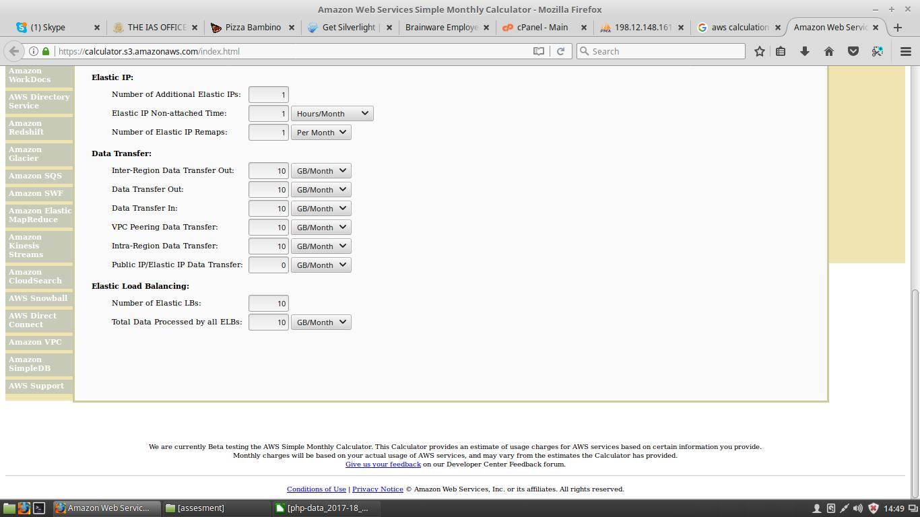Viewport: 920px width, 517px height.
Task: Show desktop via the taskbar file manager icon
Action: click(x=9, y=508)
